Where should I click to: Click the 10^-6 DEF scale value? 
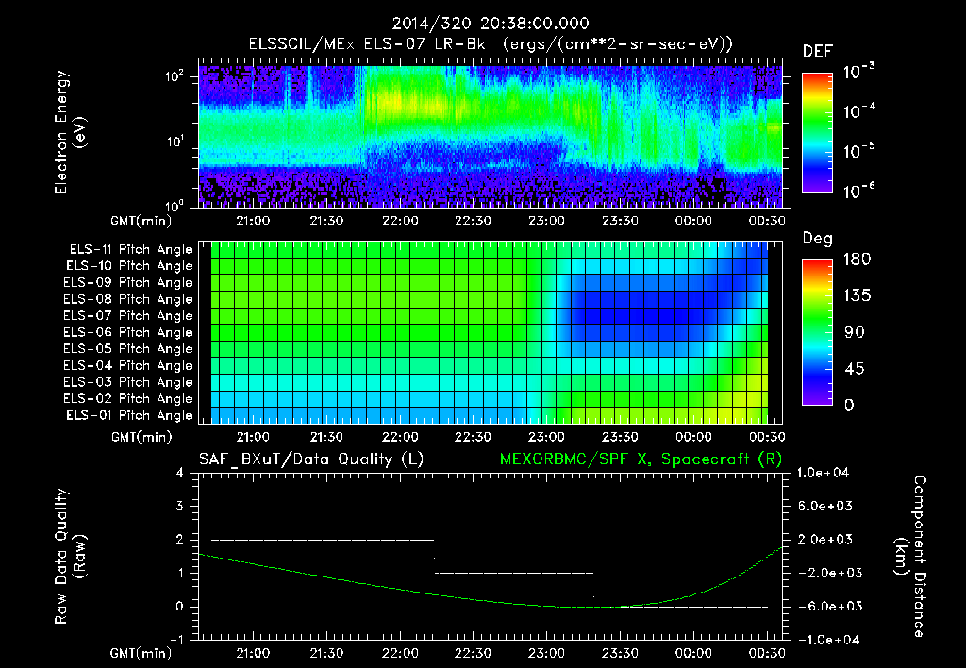click(858, 191)
